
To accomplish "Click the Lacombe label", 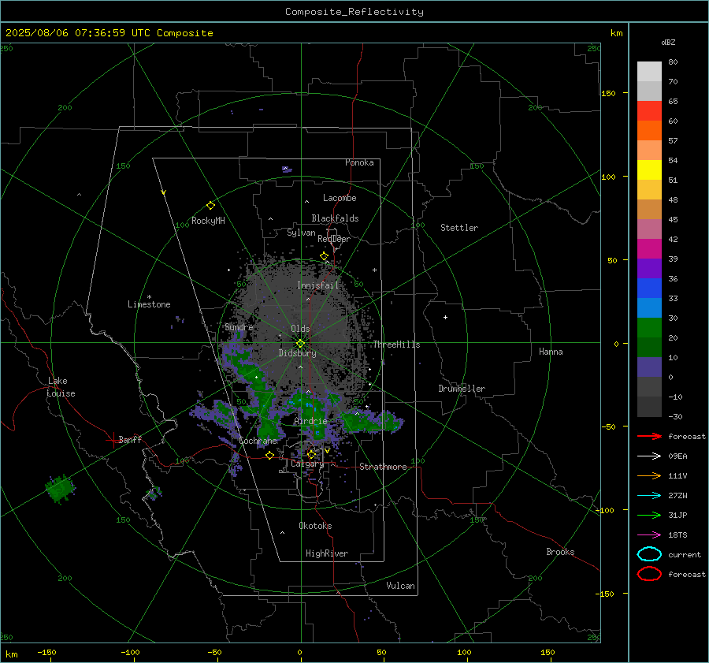I will (x=340, y=198).
